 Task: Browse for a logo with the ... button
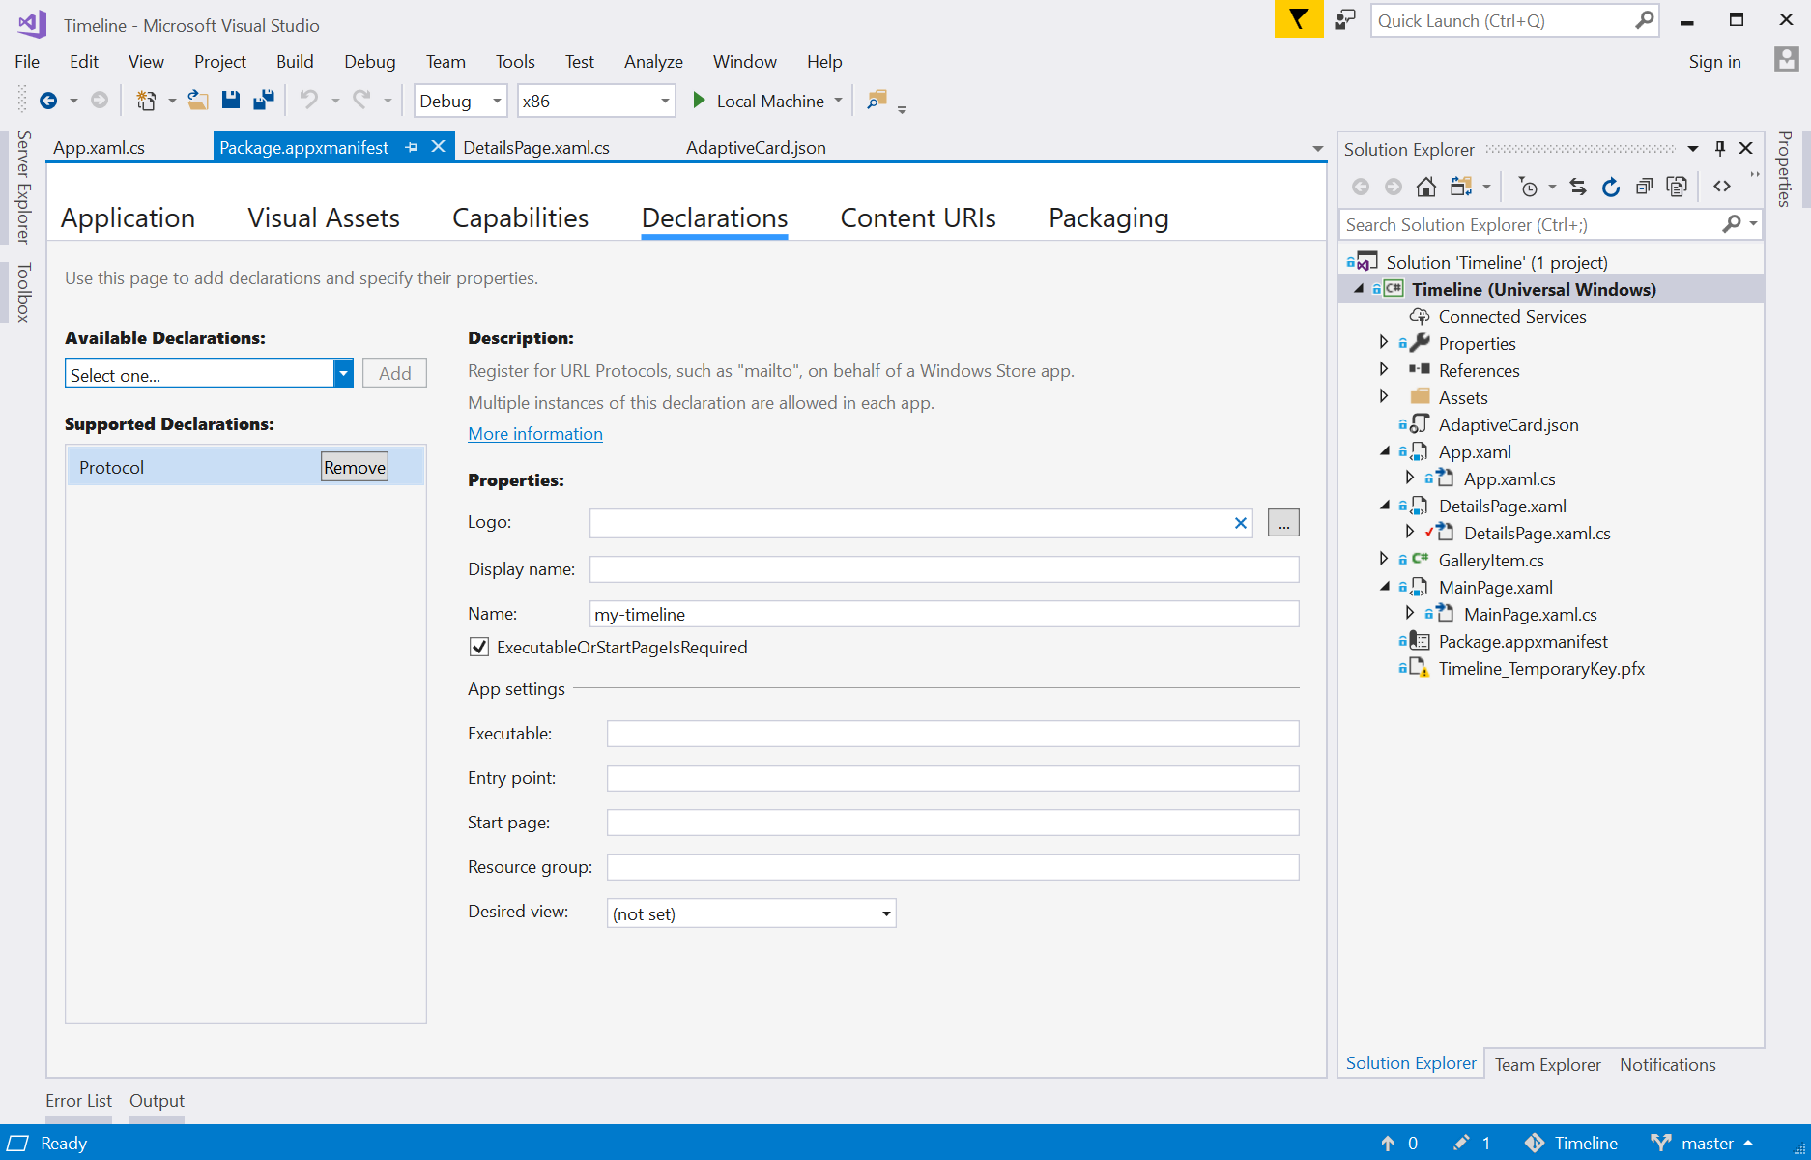[x=1283, y=523]
